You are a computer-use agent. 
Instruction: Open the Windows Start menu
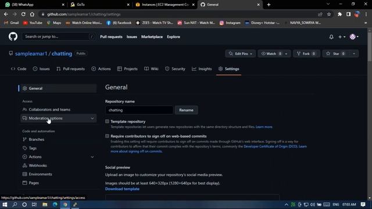(x=5, y=204)
